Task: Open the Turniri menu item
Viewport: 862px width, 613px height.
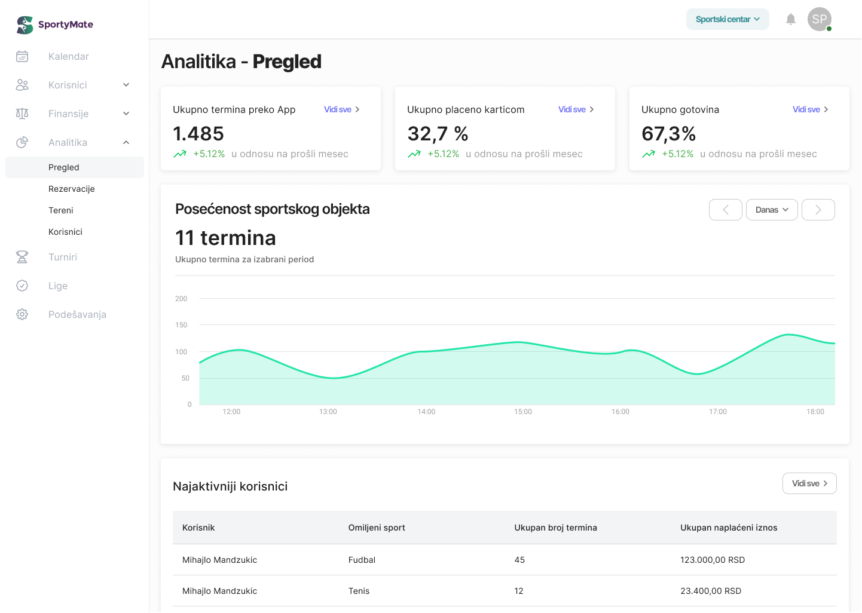Action: [x=63, y=257]
